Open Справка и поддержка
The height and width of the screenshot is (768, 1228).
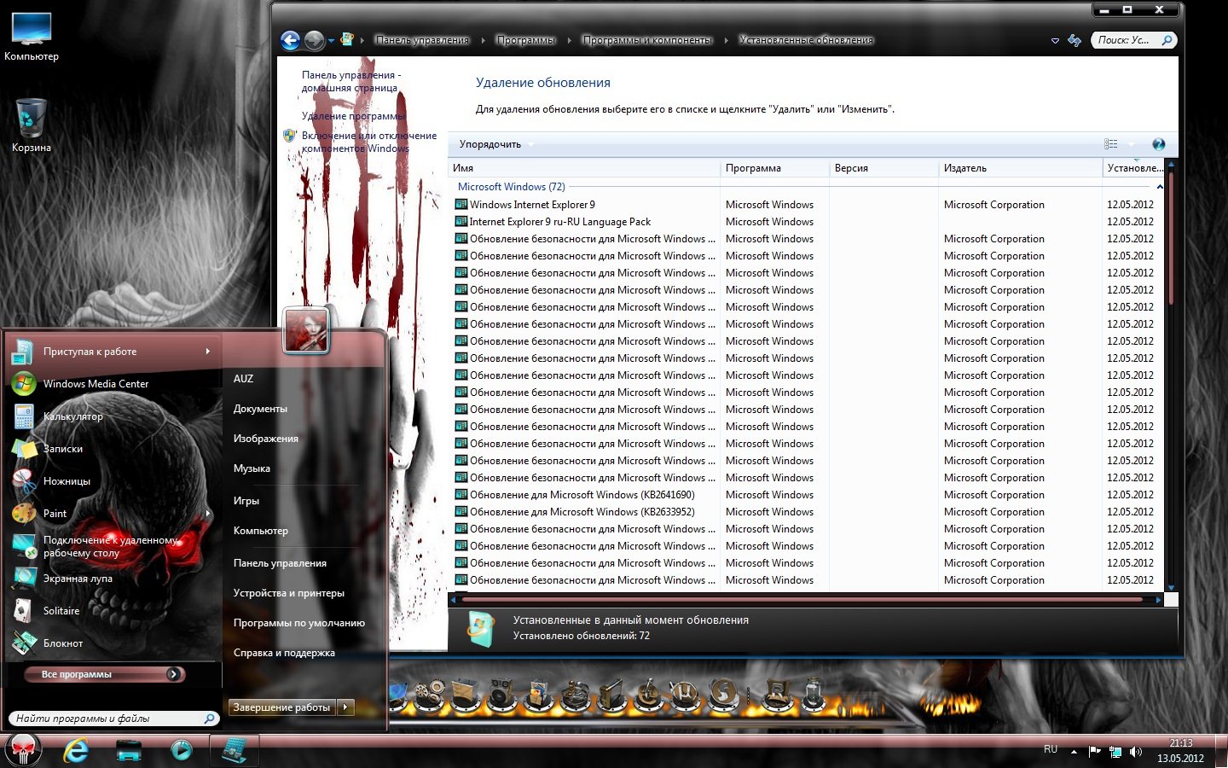pyautogui.click(x=284, y=653)
